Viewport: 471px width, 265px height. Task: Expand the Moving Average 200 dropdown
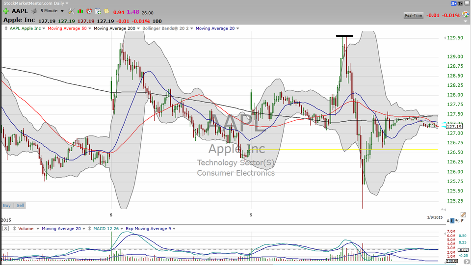tap(138, 28)
